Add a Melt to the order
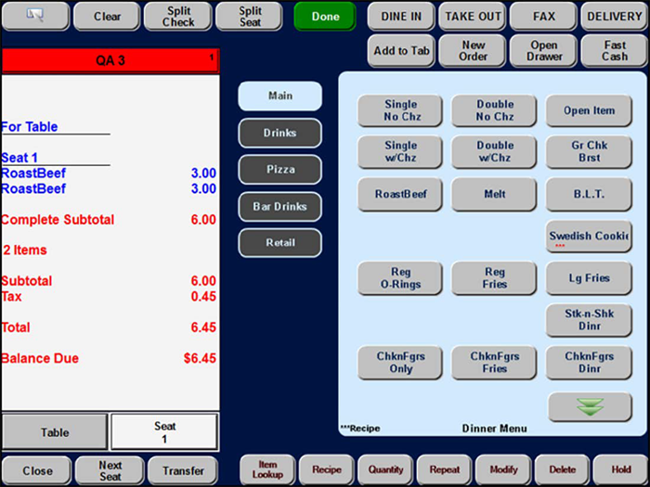650x487 pixels. (x=494, y=194)
